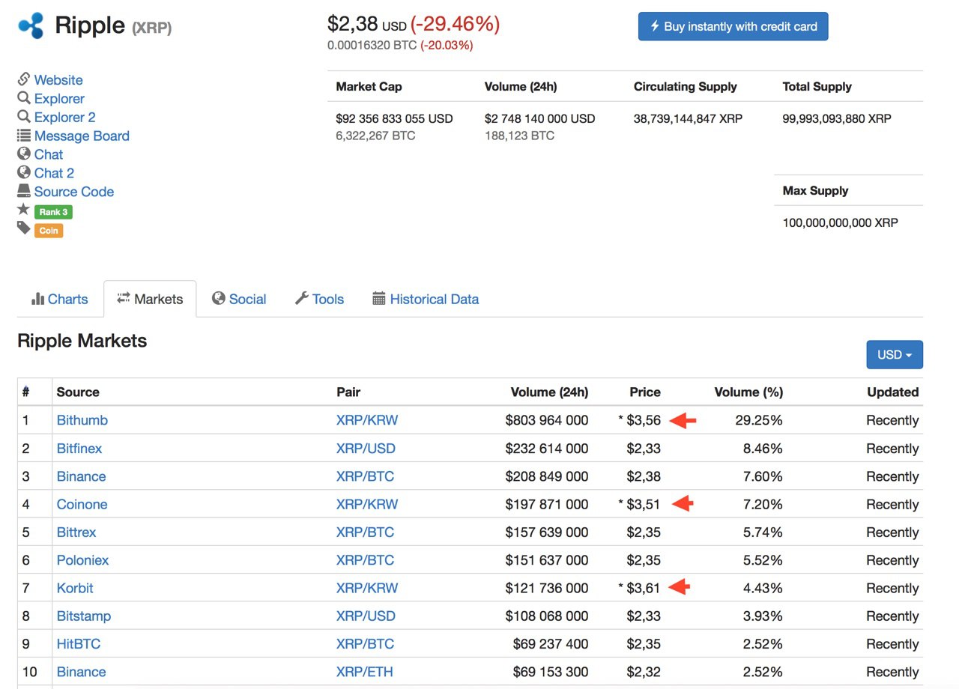Click the green Rank 3 badge
The height and width of the screenshot is (689, 959).
53,212
